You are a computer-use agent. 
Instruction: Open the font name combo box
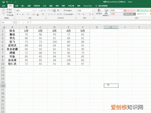pyautogui.click(x=25, y=11)
